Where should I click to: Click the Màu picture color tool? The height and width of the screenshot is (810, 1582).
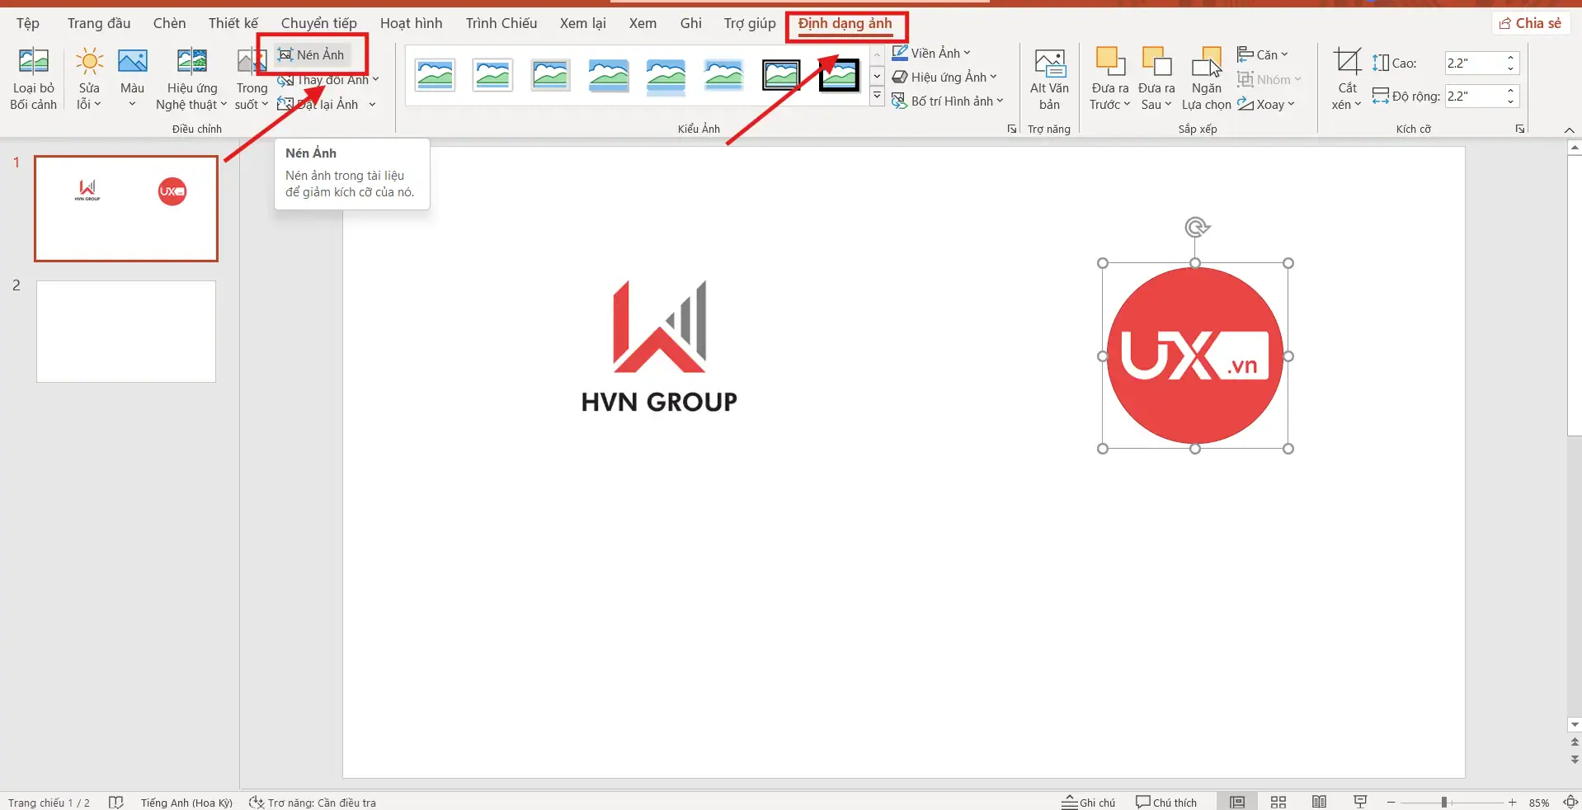coord(131,78)
